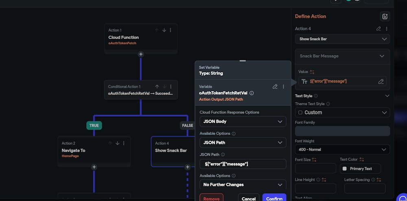The width and height of the screenshot is (407, 201).
Task: Click the TRUE branch label
Action: tap(94, 126)
